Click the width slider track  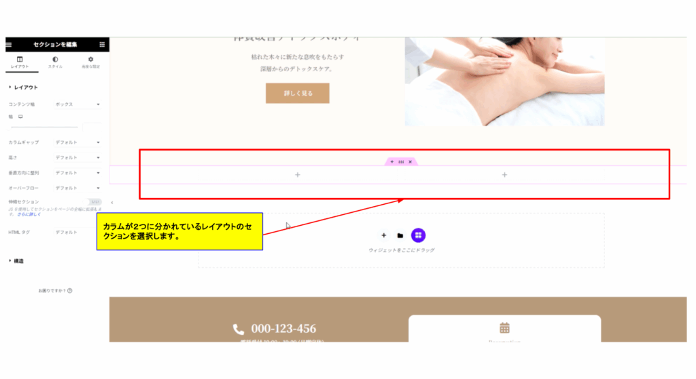[44, 127]
